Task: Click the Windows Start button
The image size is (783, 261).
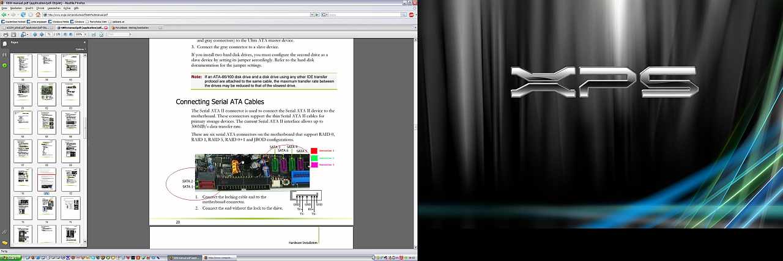Action: click(10, 257)
